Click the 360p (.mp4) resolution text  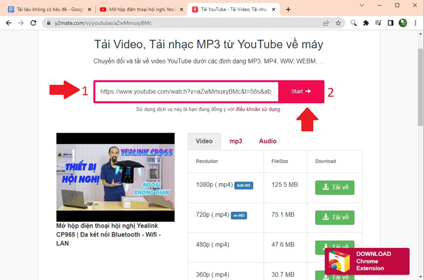click(x=213, y=275)
